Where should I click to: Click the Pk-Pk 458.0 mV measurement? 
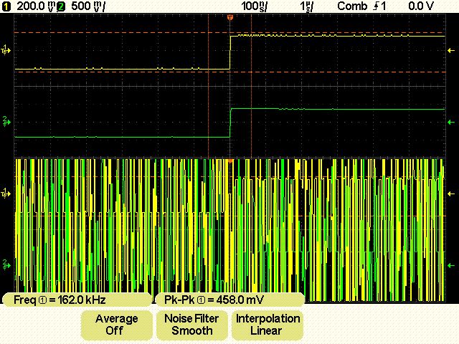click(x=229, y=300)
